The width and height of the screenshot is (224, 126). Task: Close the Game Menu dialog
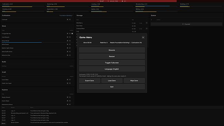143,38
